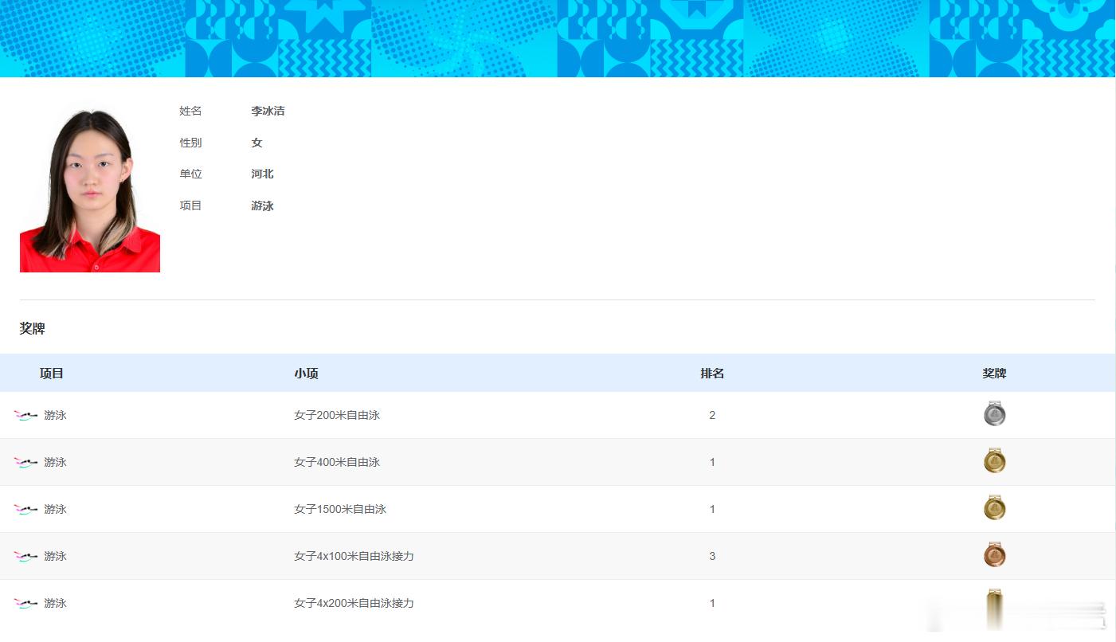The height and width of the screenshot is (642, 1116).
Task: Click the 单位 label
Action: [x=190, y=174]
